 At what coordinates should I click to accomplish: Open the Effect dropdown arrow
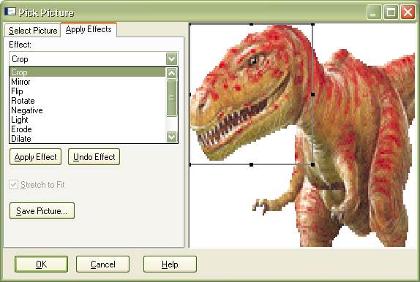(x=171, y=59)
